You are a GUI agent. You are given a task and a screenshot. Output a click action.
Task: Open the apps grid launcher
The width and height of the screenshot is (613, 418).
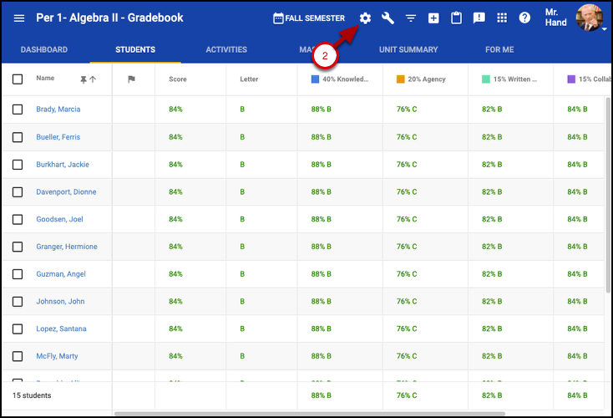(501, 18)
